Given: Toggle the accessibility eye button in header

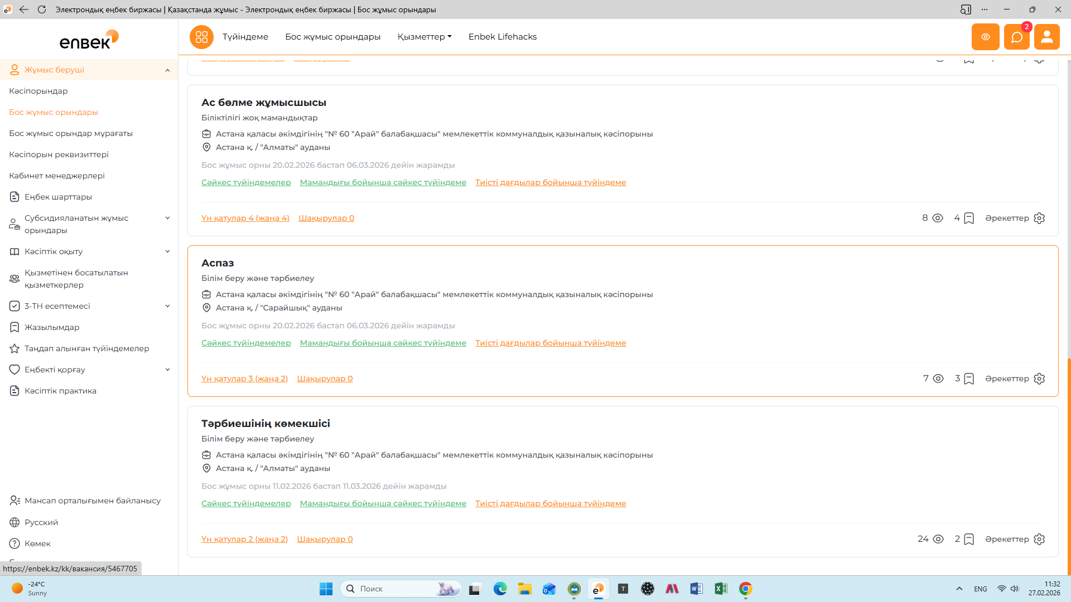Looking at the screenshot, I should coord(985,37).
